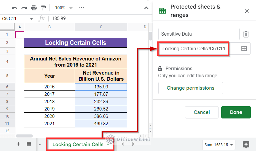Open the three-dot more toolbar options
This screenshot has height=151, width=256.
coord(81,8)
